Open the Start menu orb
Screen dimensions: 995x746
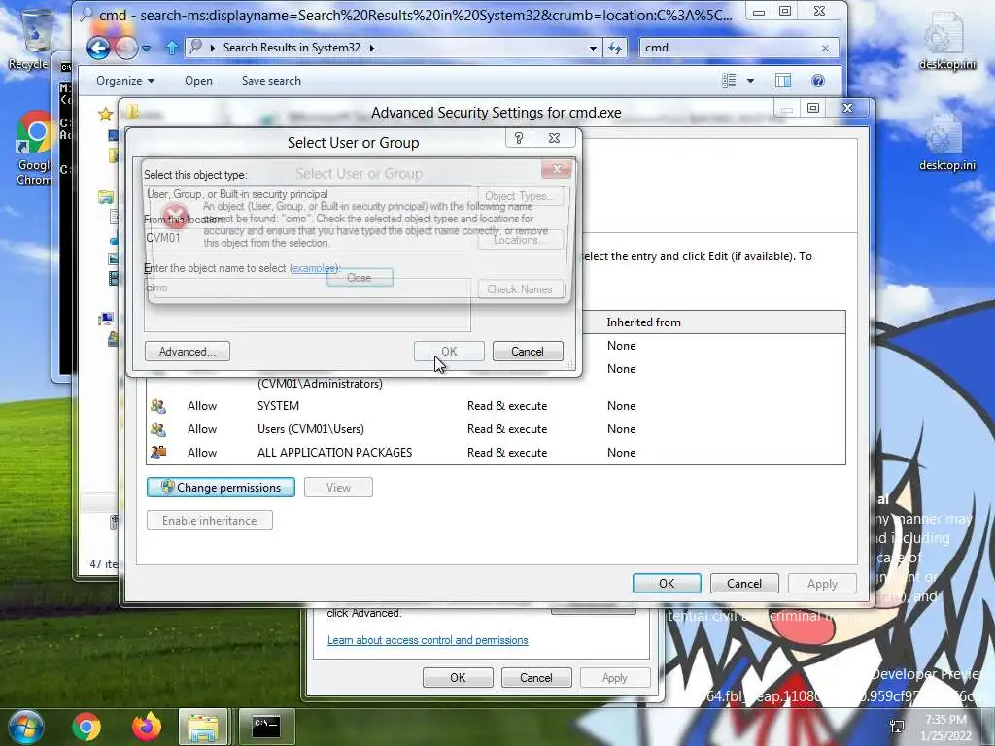tap(26, 727)
